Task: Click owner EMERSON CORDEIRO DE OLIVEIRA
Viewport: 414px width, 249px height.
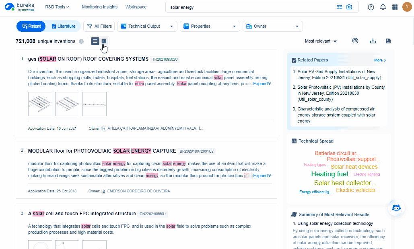Action: 139,191
